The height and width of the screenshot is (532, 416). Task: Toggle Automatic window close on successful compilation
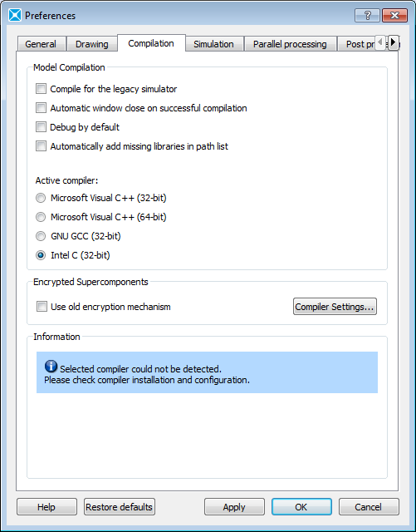[x=41, y=108]
